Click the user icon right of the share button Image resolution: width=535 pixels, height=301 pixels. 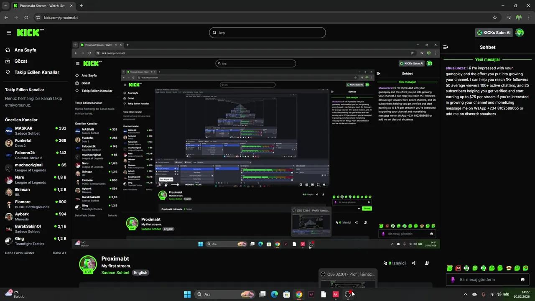click(x=427, y=263)
